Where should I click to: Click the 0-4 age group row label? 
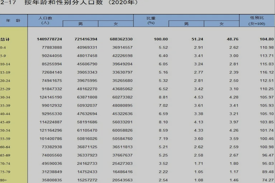5,48
